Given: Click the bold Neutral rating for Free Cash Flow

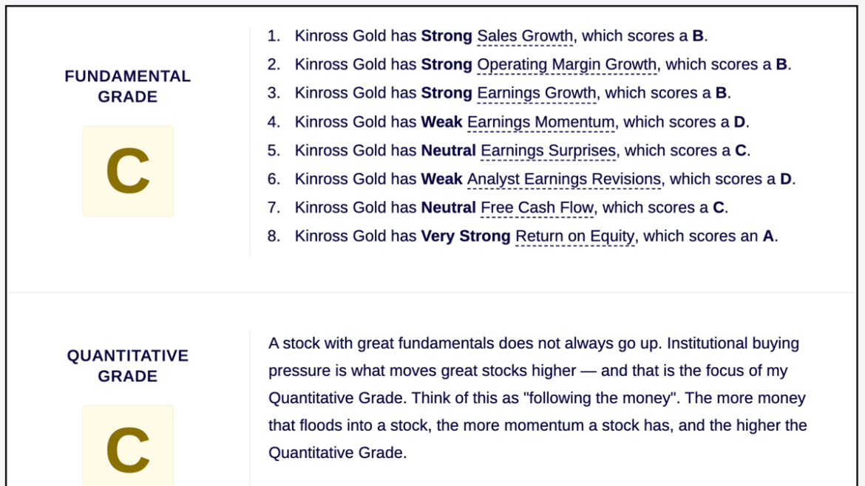Looking at the screenshot, I should (448, 208).
